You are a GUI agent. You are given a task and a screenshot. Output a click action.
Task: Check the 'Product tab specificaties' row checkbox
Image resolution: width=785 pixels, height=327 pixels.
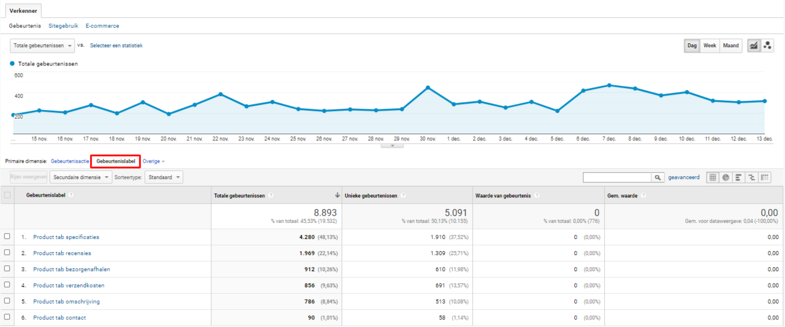tap(7, 237)
